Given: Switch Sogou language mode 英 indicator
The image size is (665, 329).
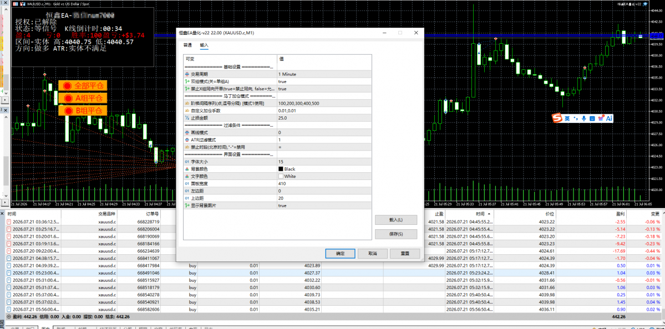Looking at the screenshot, I should tap(567, 119).
